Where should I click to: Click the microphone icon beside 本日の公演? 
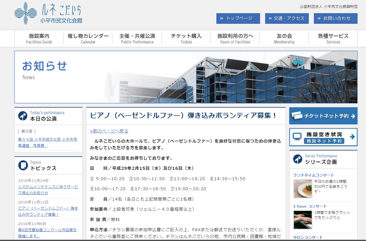coord(23,116)
